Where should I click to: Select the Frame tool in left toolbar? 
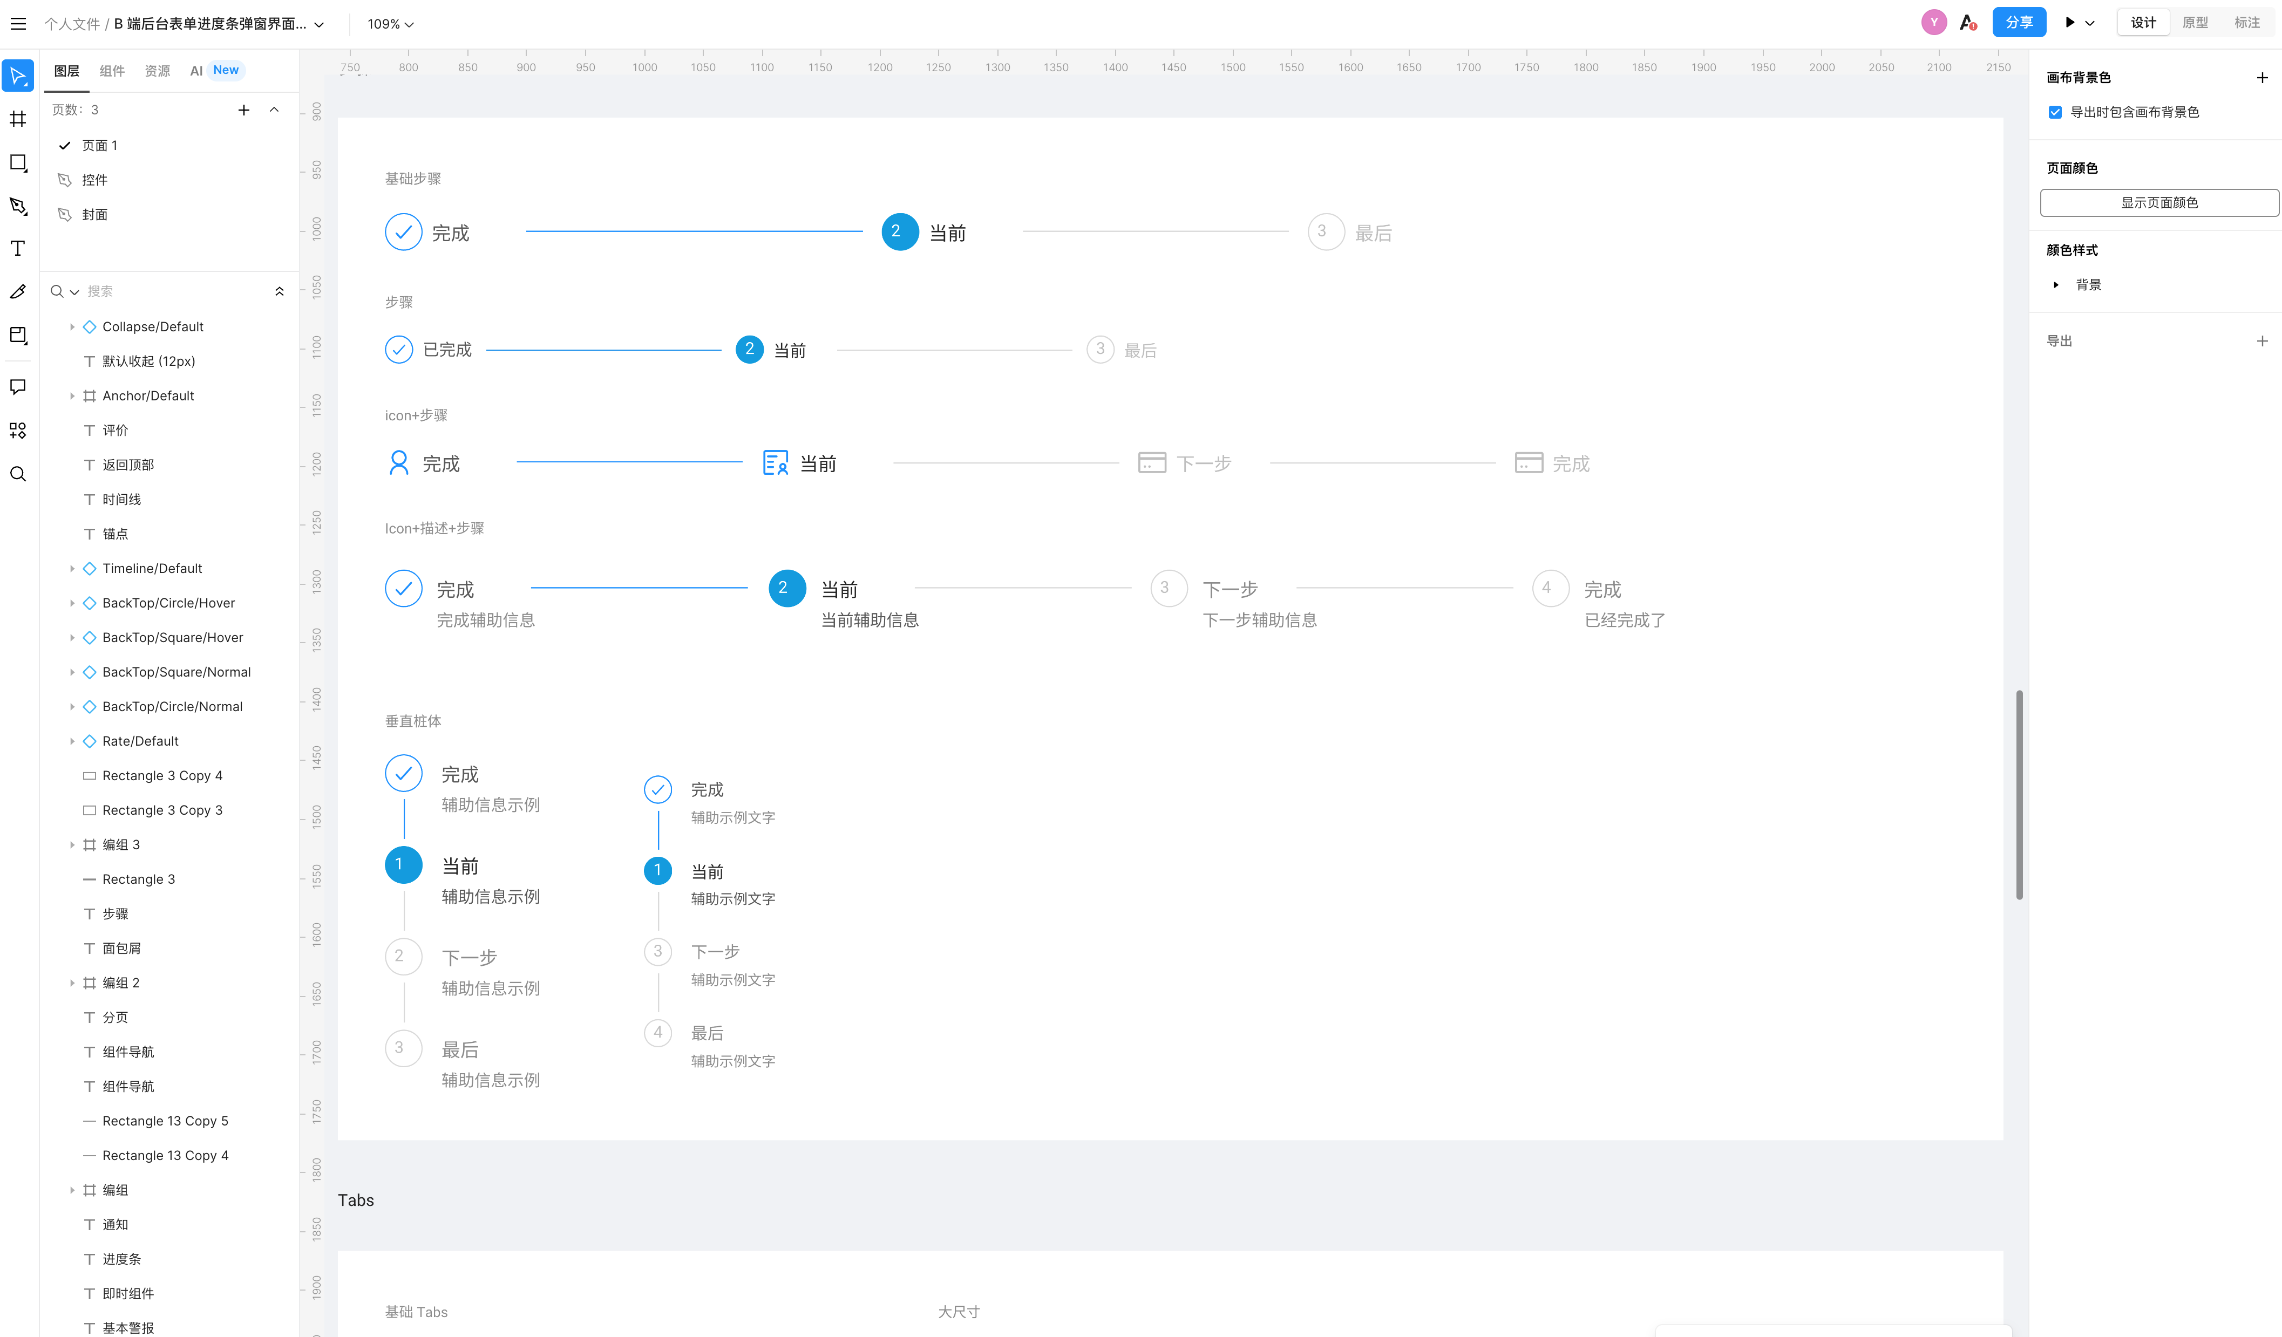[x=18, y=119]
